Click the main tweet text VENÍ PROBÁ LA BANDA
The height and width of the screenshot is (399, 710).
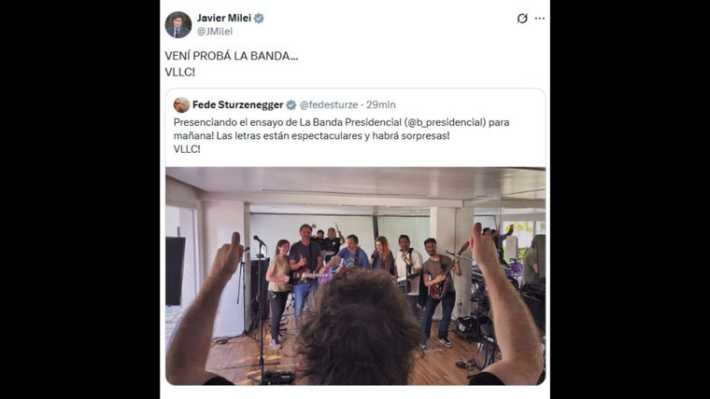point(232,56)
